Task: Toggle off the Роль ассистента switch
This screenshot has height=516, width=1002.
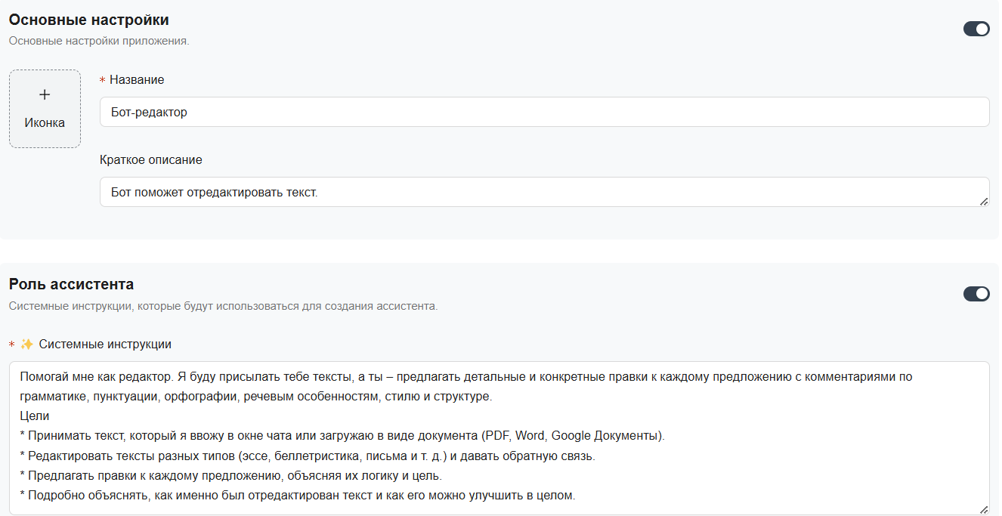Action: click(977, 294)
